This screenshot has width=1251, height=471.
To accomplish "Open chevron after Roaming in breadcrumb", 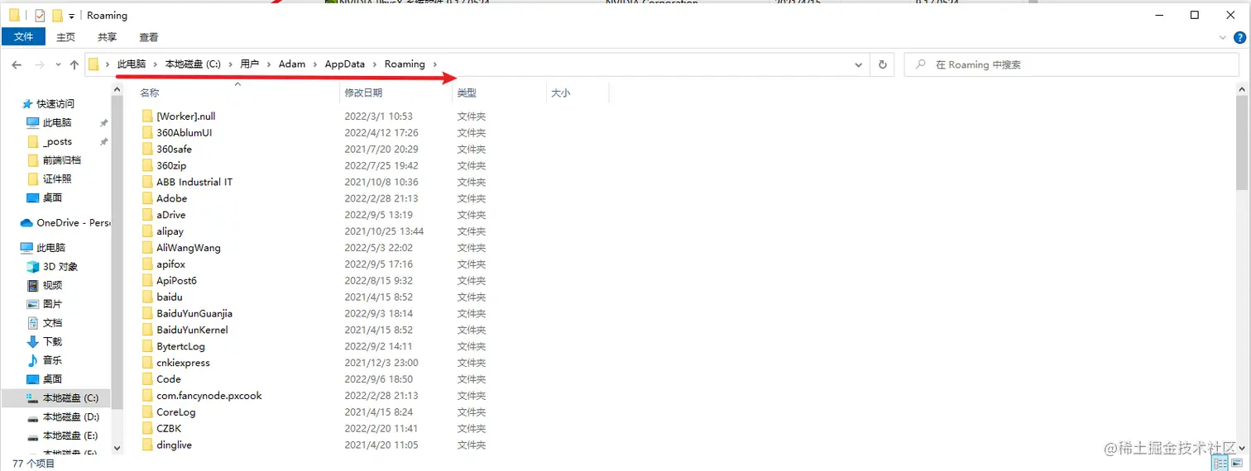I will [435, 64].
